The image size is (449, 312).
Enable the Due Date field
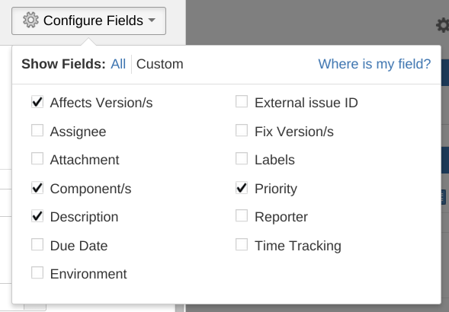coord(37,244)
